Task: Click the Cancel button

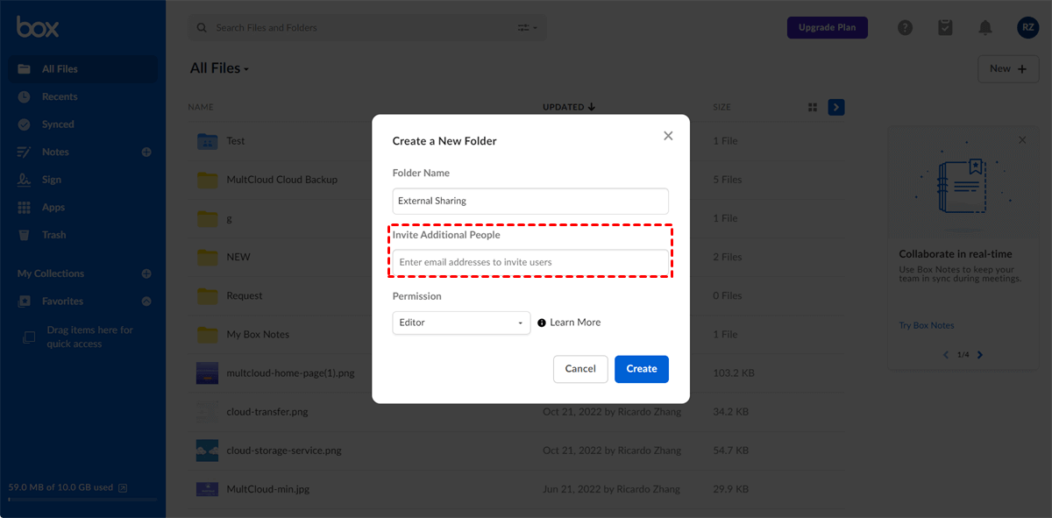Action: tap(580, 369)
